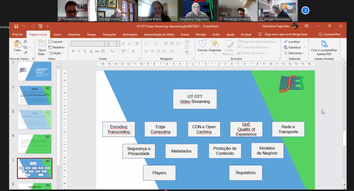Increase the list indent level
The height and width of the screenshot is (191, 354).
click(172, 43)
